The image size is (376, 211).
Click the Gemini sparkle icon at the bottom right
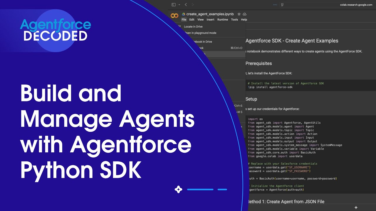356,207
